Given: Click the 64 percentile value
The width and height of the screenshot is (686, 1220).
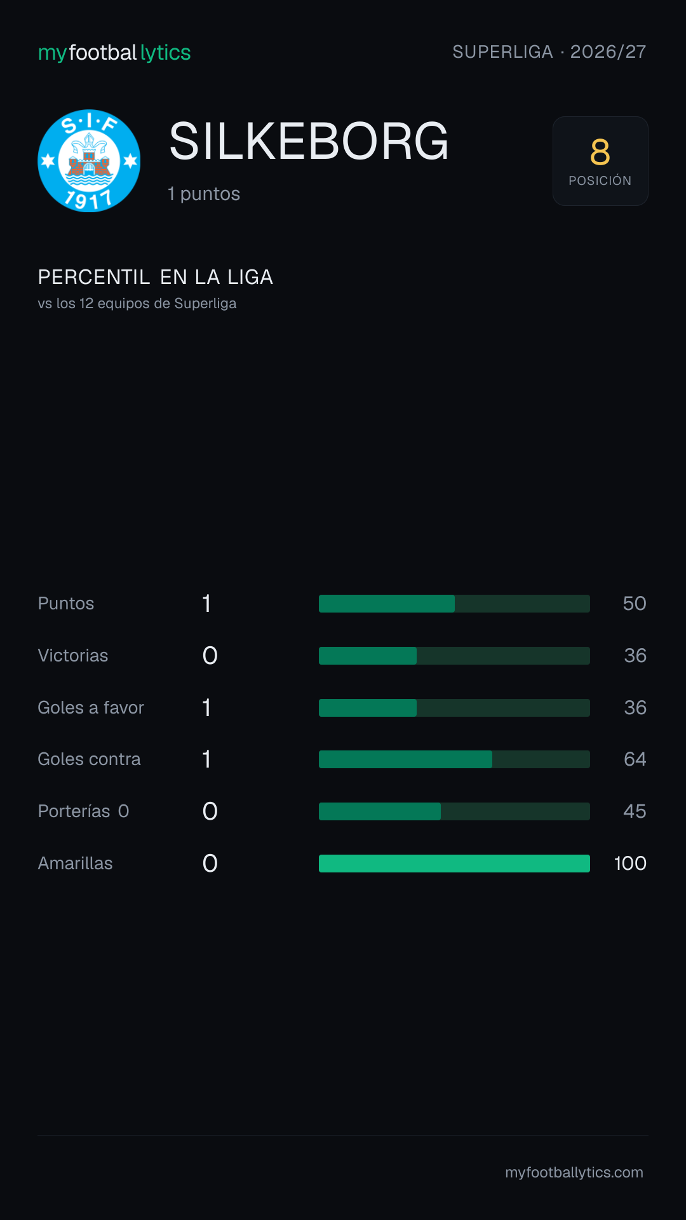Looking at the screenshot, I should point(635,759).
